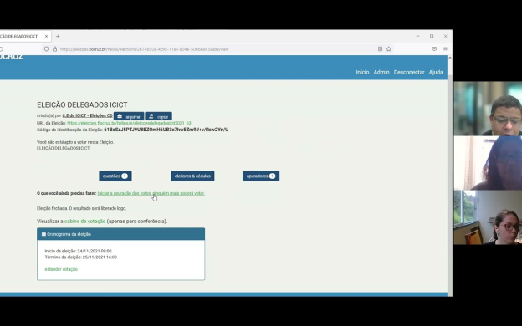Click the Pocket save icon in toolbar

(x=434, y=48)
